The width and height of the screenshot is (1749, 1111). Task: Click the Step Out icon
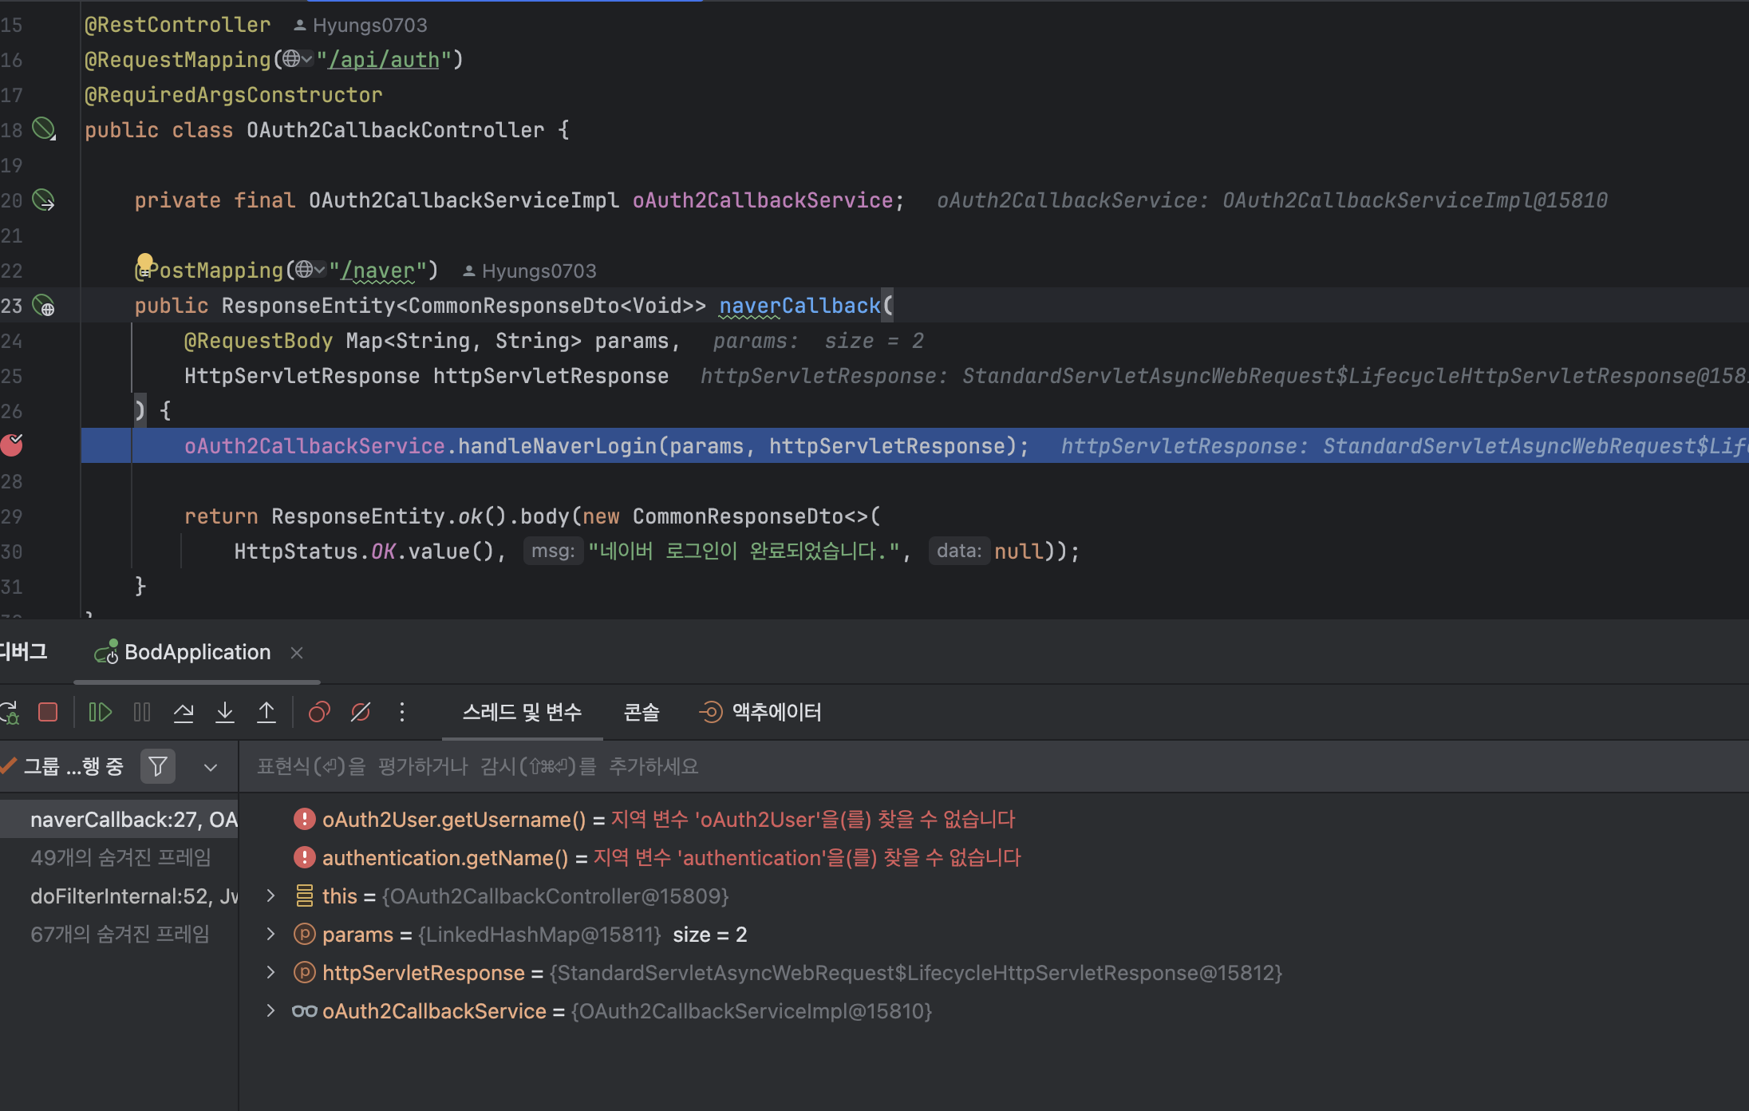point(266,712)
